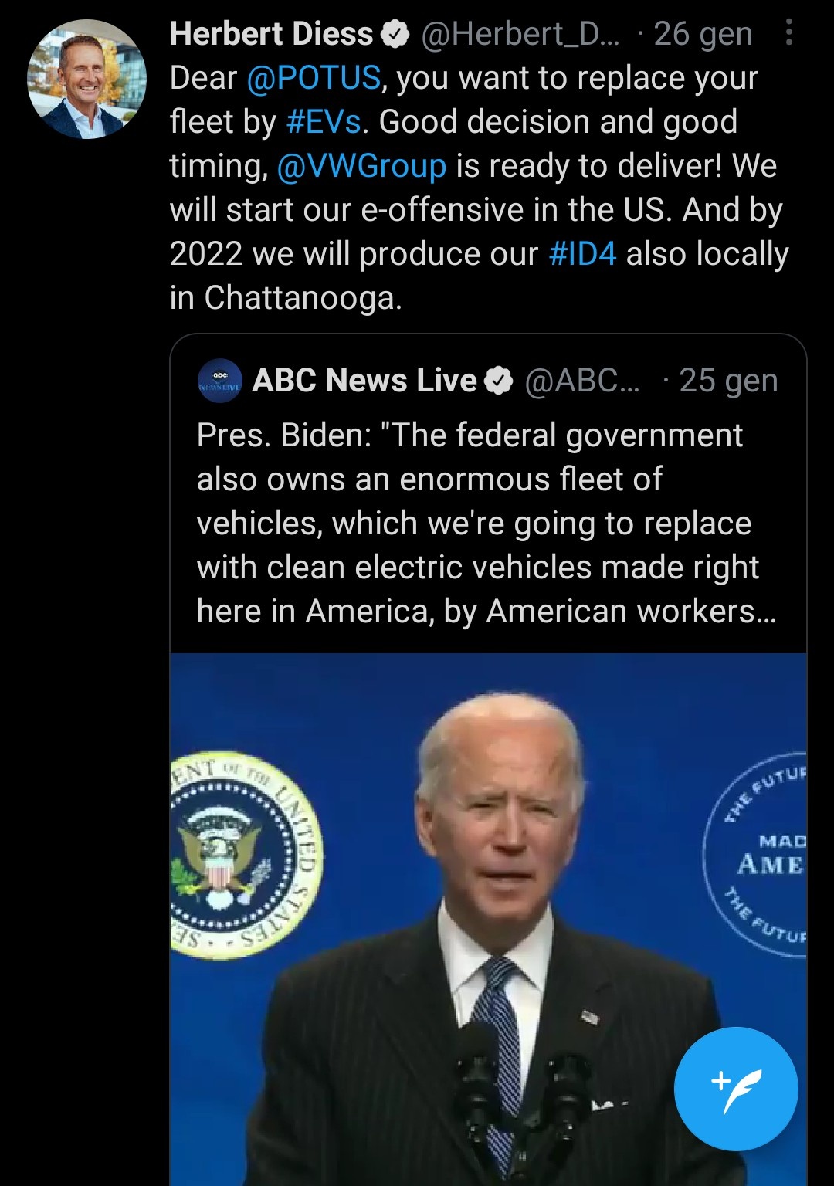The width and height of the screenshot is (834, 1186).
Task: Open ABC News Live account name
Action: tap(364, 381)
